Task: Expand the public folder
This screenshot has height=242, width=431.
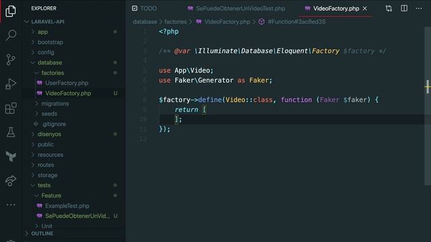Action: click(x=46, y=145)
